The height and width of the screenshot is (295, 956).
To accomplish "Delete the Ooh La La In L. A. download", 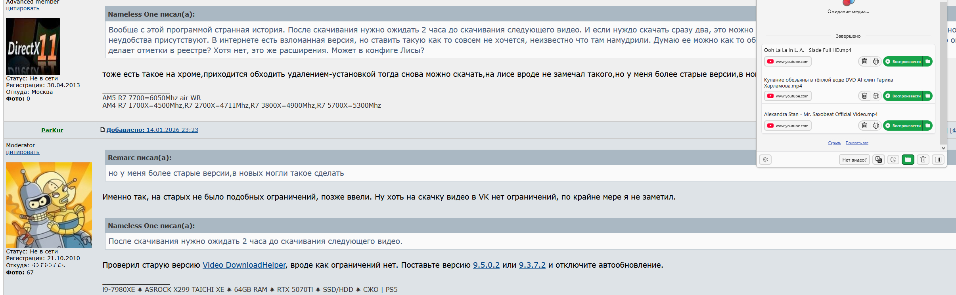I will pyautogui.click(x=864, y=61).
